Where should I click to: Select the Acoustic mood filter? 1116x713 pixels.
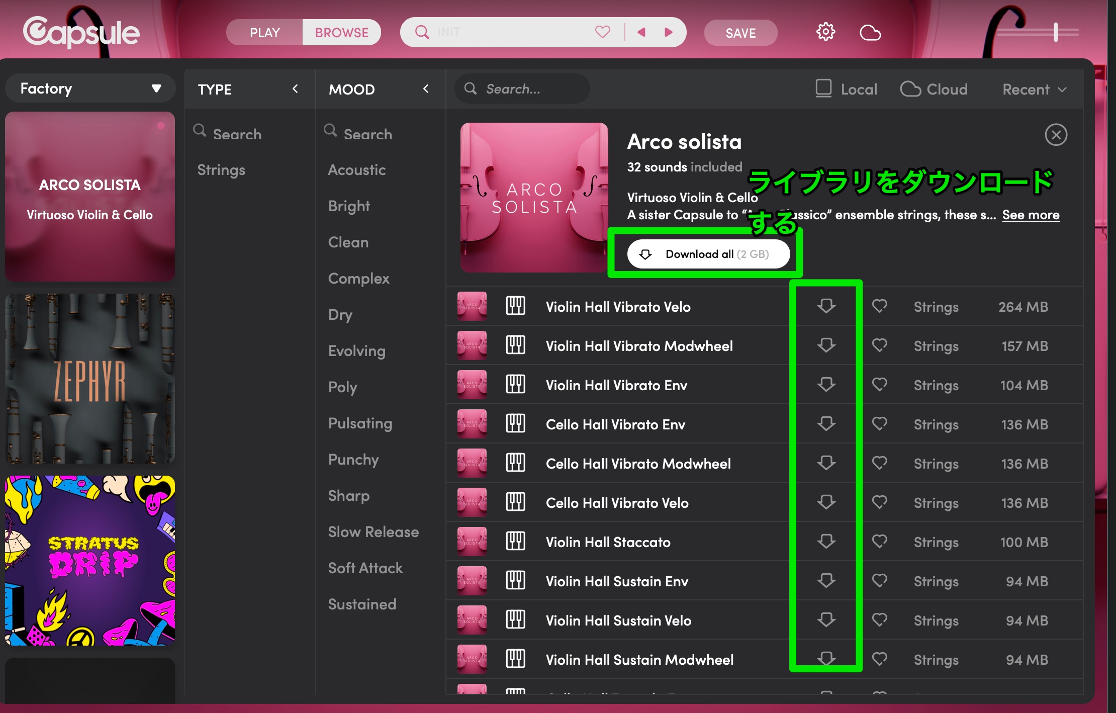tap(356, 170)
